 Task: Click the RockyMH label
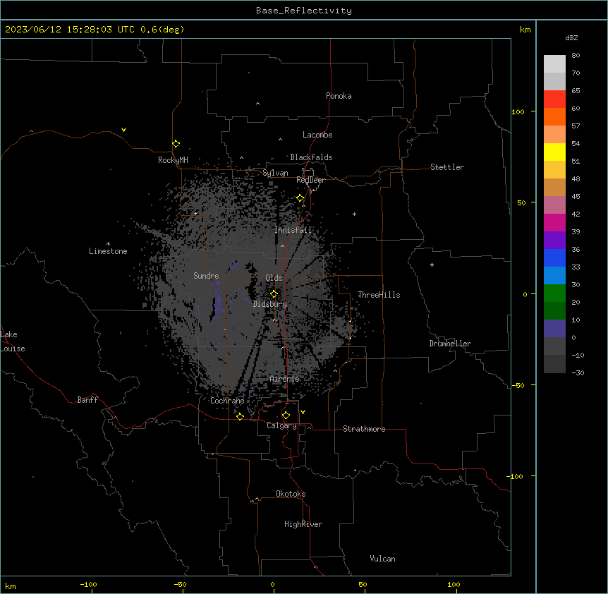(x=173, y=159)
